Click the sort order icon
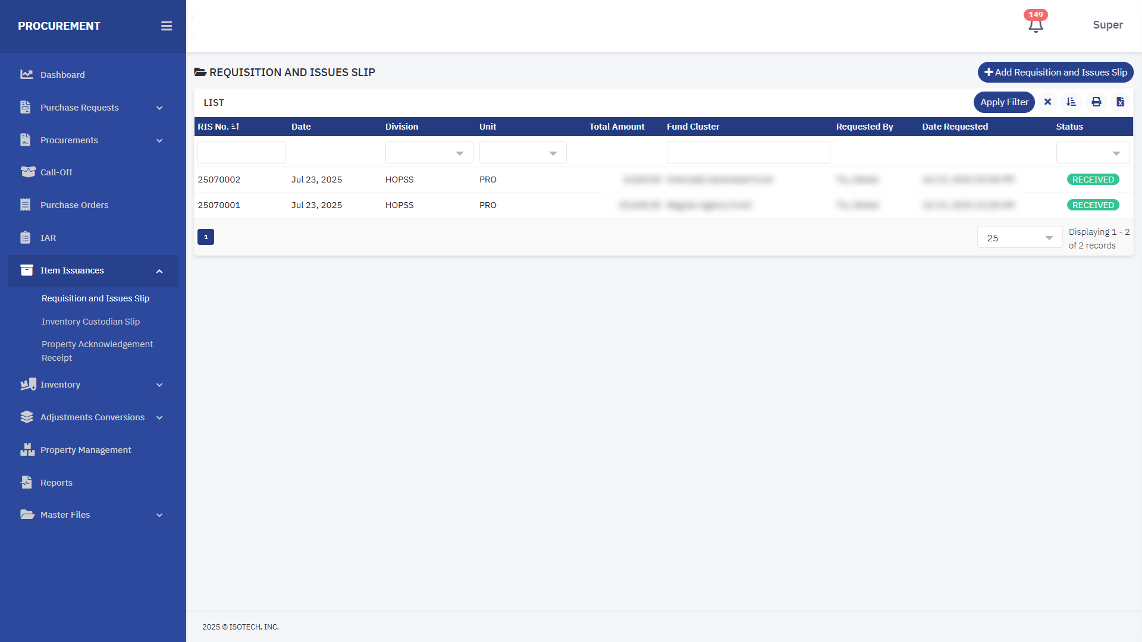The width and height of the screenshot is (1142, 642). (1071, 102)
